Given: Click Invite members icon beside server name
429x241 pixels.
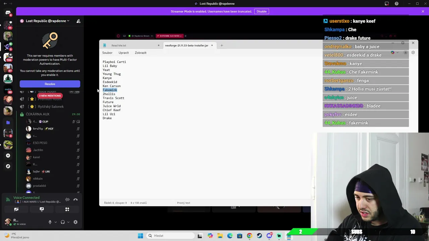Looking at the screenshot, I should [x=78, y=21].
